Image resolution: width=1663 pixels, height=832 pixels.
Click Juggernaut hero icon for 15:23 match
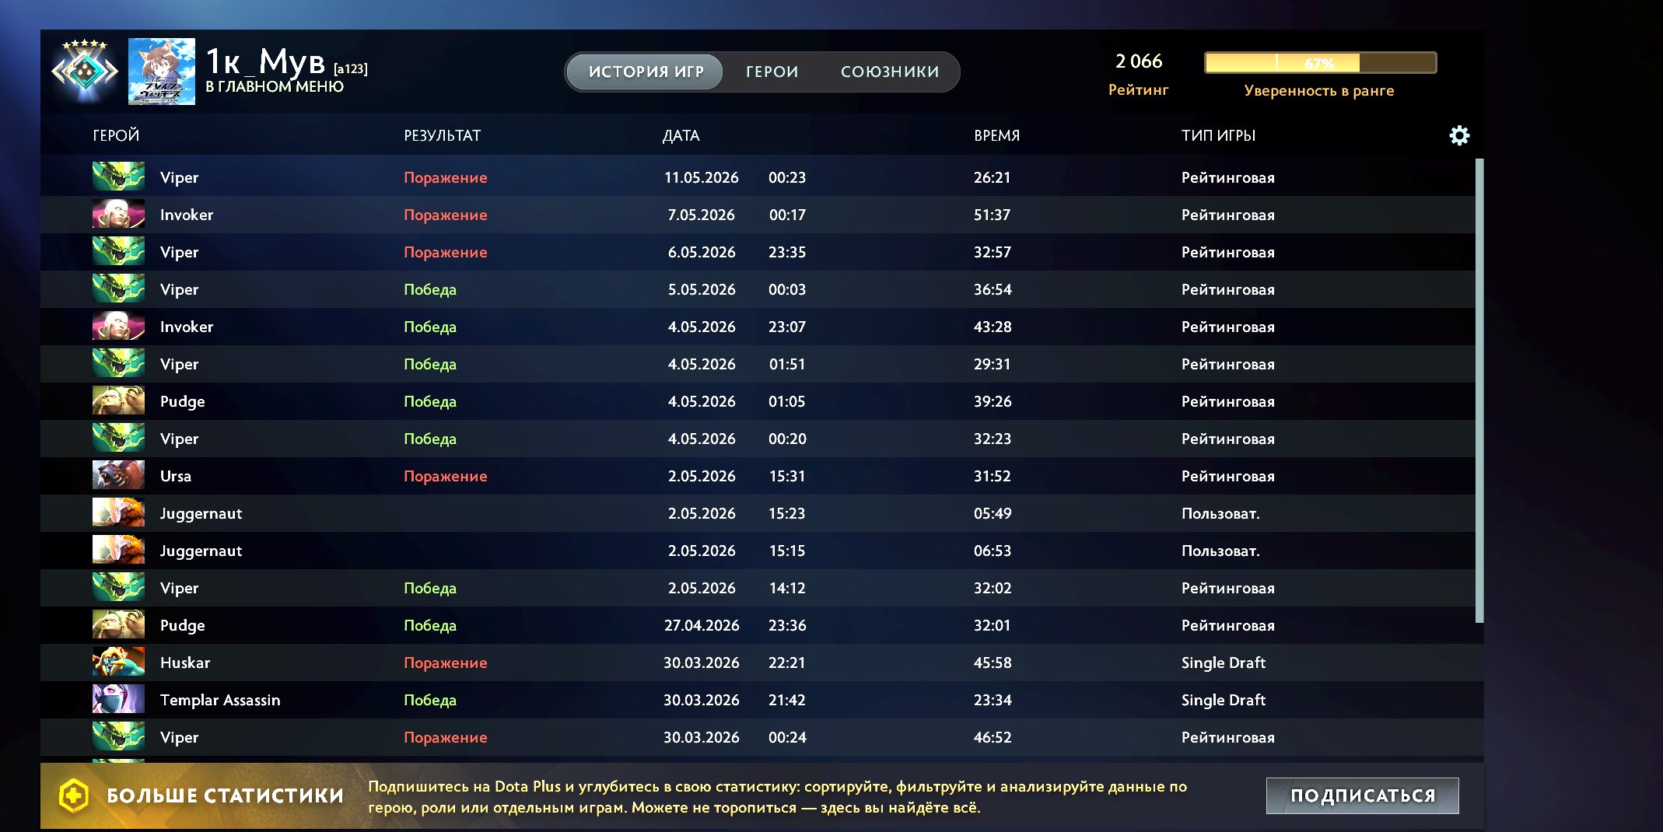coord(118,513)
